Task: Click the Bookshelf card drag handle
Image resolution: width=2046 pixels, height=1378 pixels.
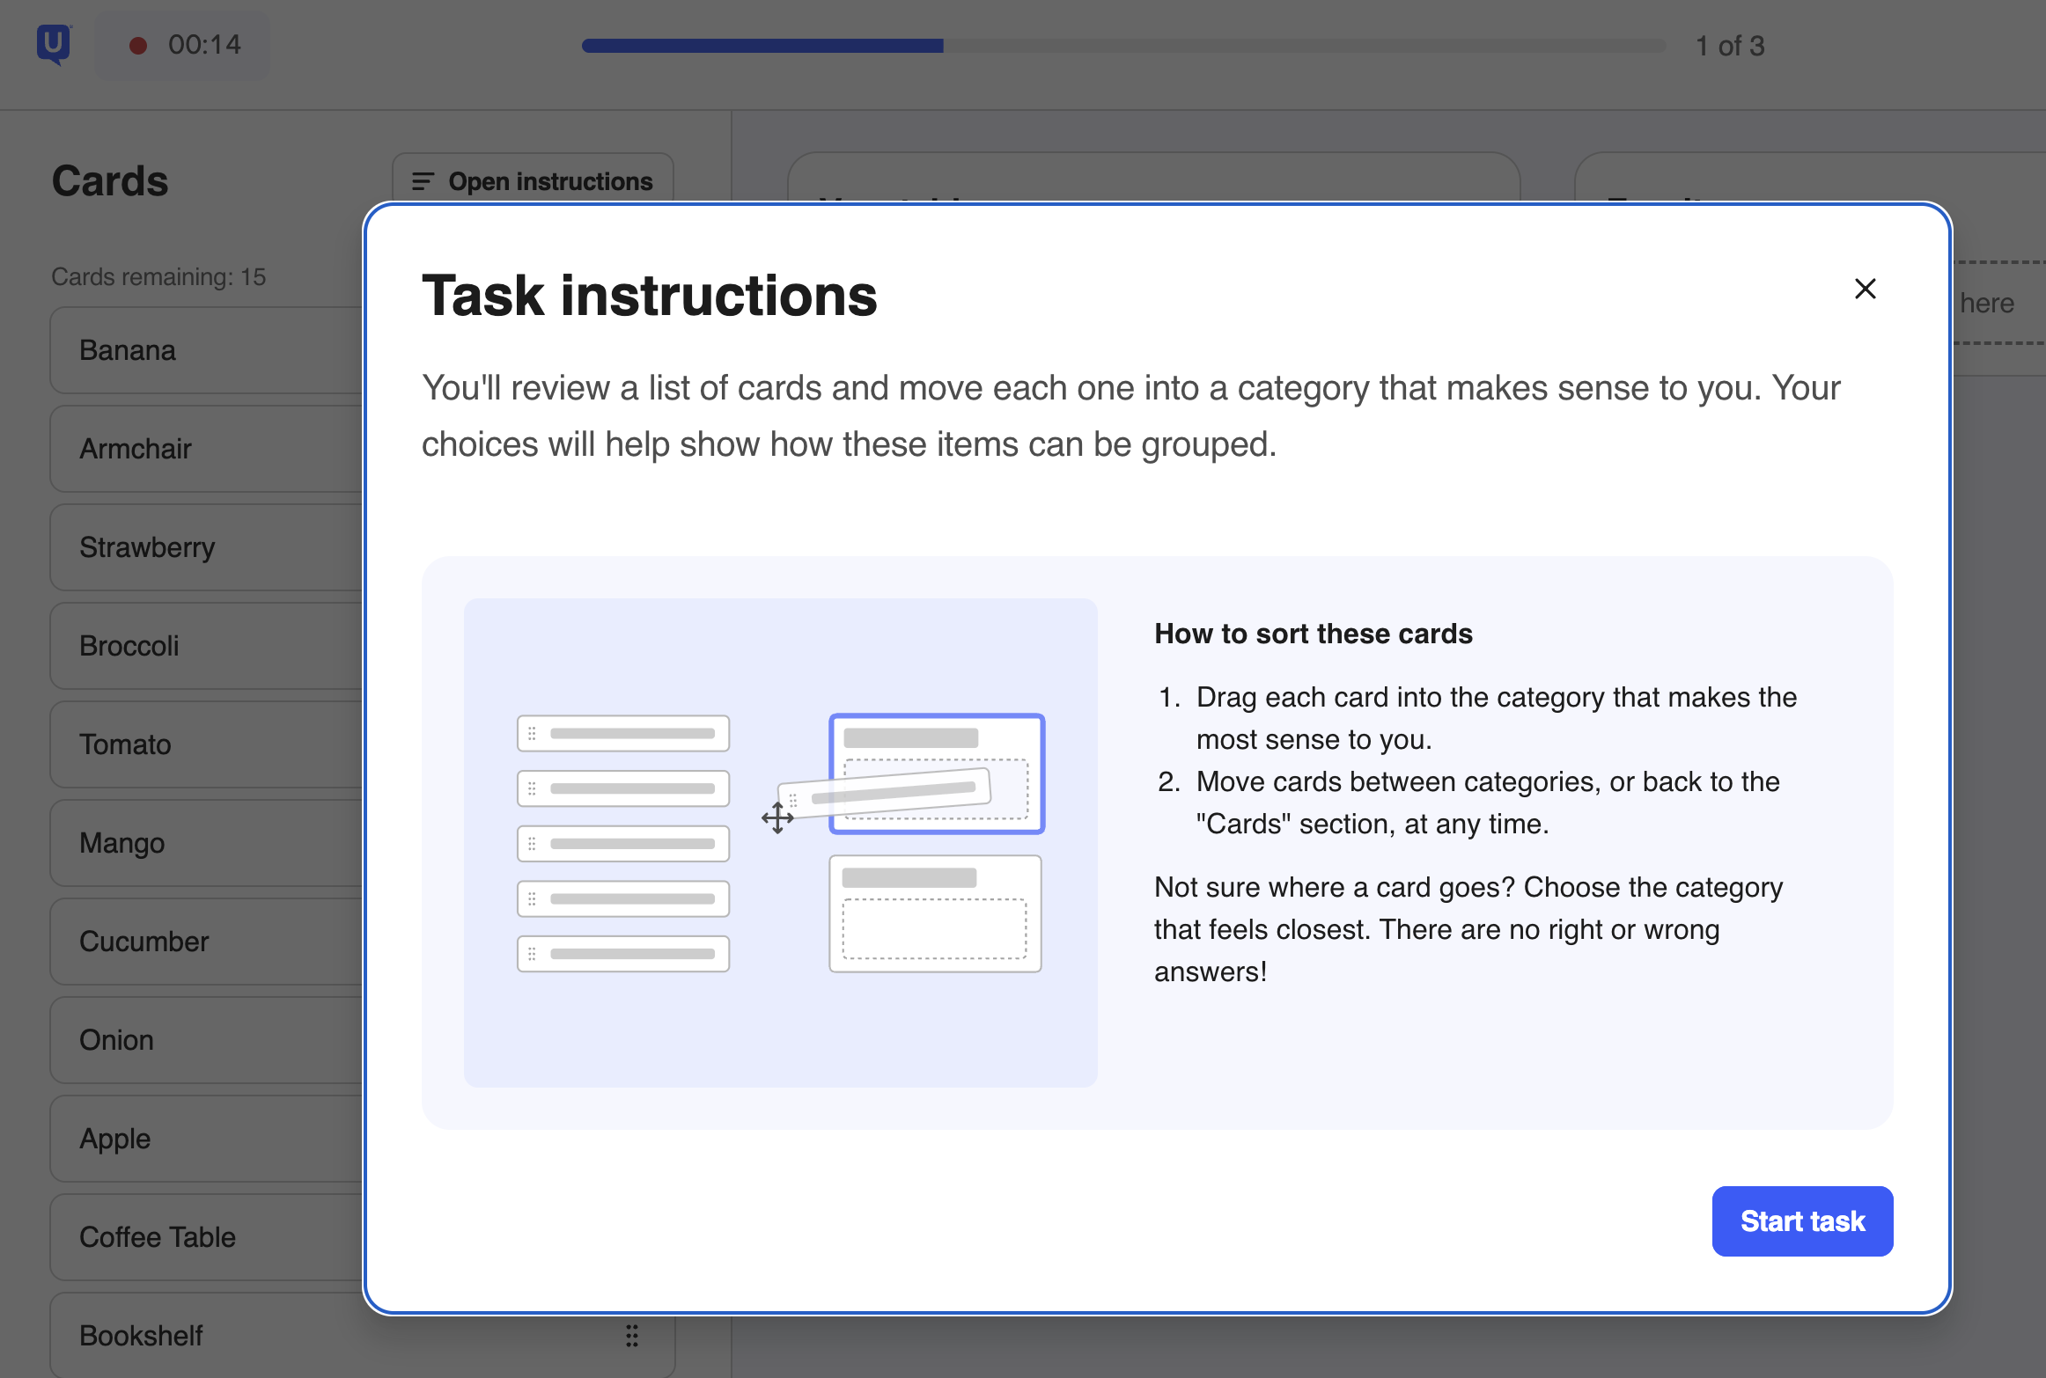Action: [631, 1336]
